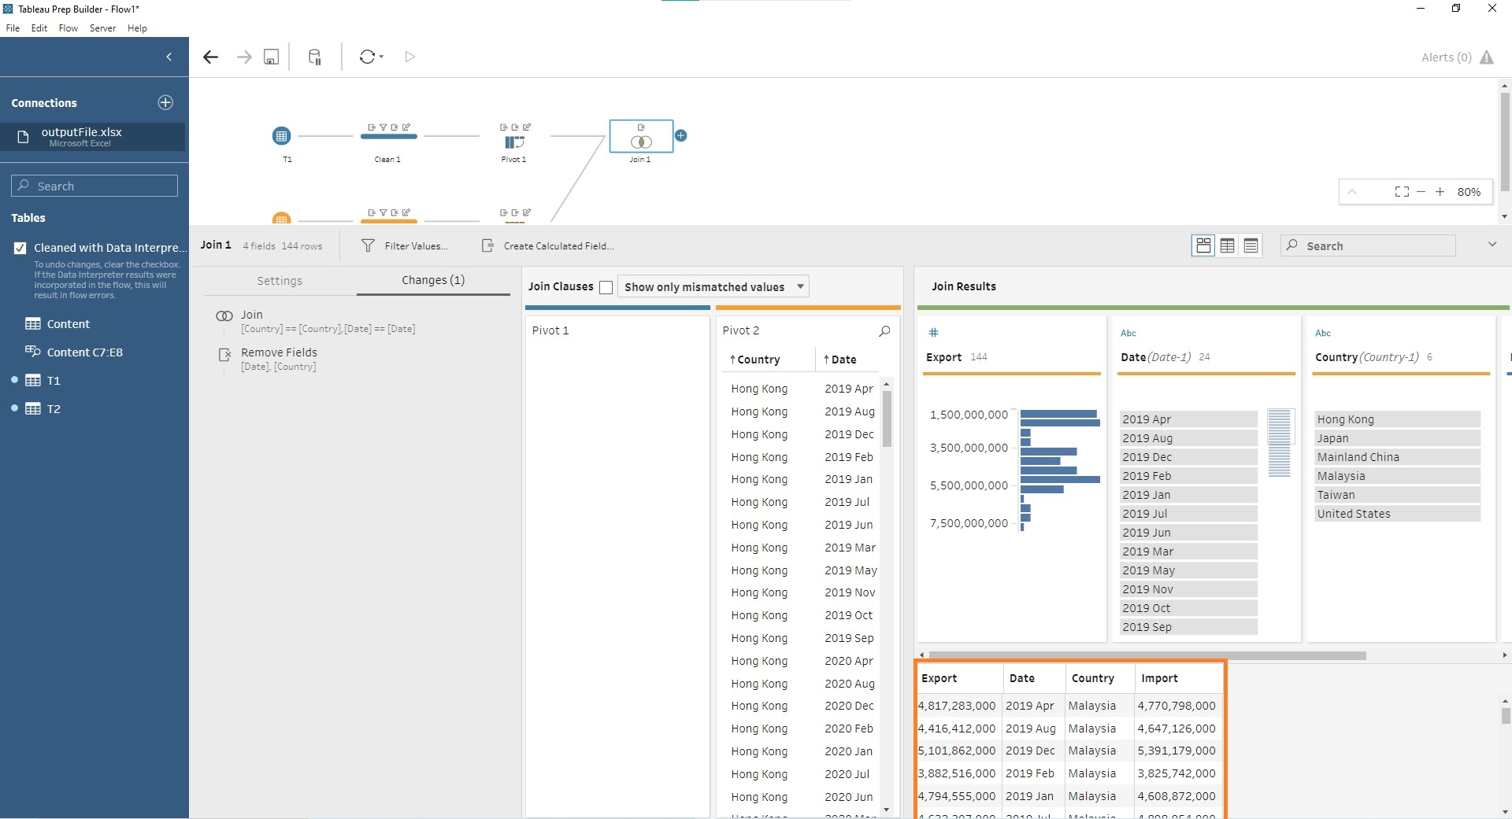Collapse the flow zoom control with the up-chevron
The image size is (1512, 819).
tap(1352, 191)
